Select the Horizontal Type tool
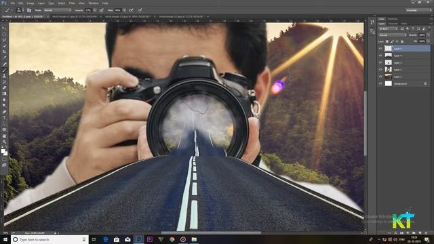The height and width of the screenshot is (244, 434). 4,117
